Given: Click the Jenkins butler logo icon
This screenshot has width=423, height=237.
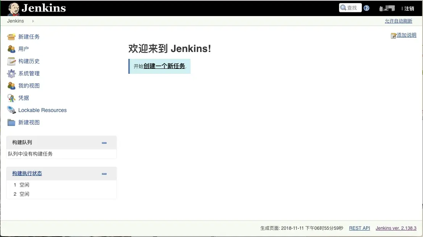Looking at the screenshot, I should click(x=13, y=9).
